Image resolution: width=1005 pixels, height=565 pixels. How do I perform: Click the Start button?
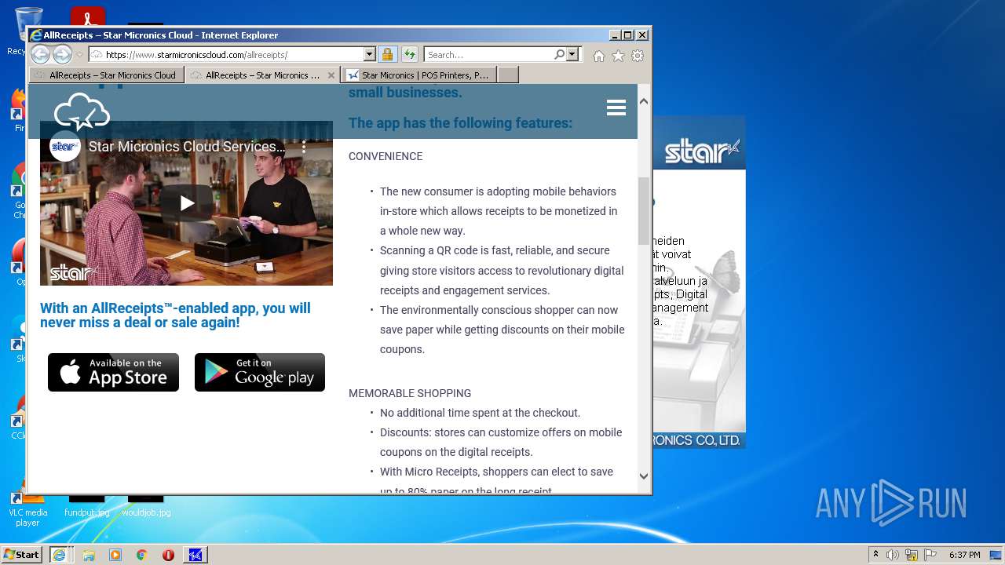coord(22,554)
